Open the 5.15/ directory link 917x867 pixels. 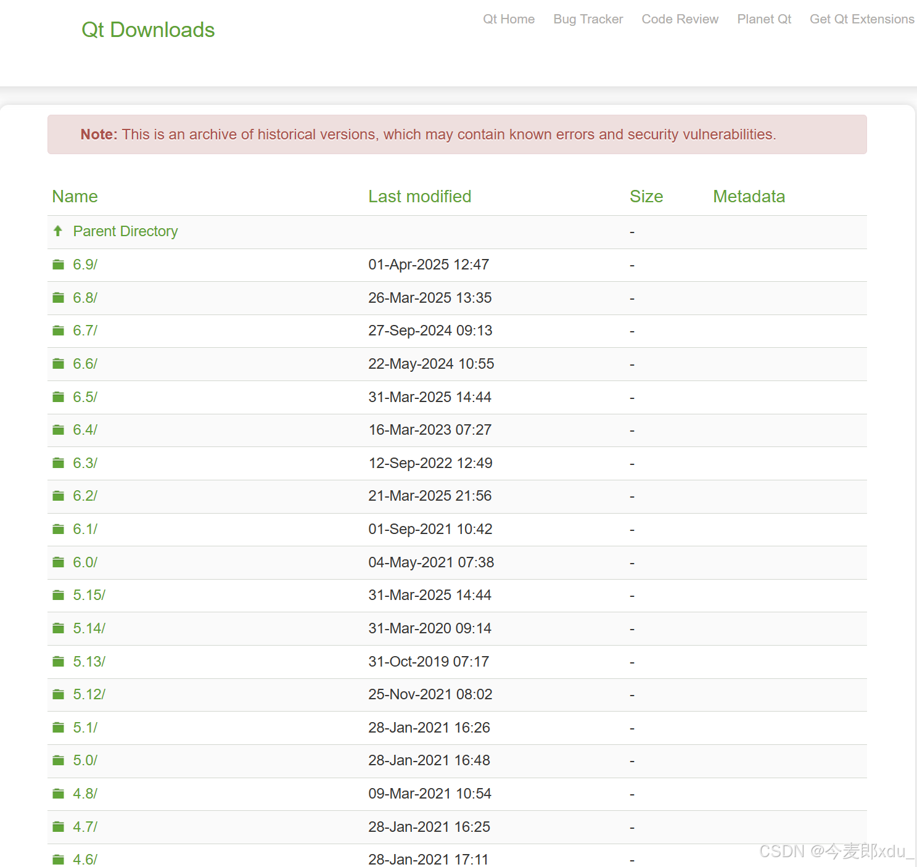point(89,595)
